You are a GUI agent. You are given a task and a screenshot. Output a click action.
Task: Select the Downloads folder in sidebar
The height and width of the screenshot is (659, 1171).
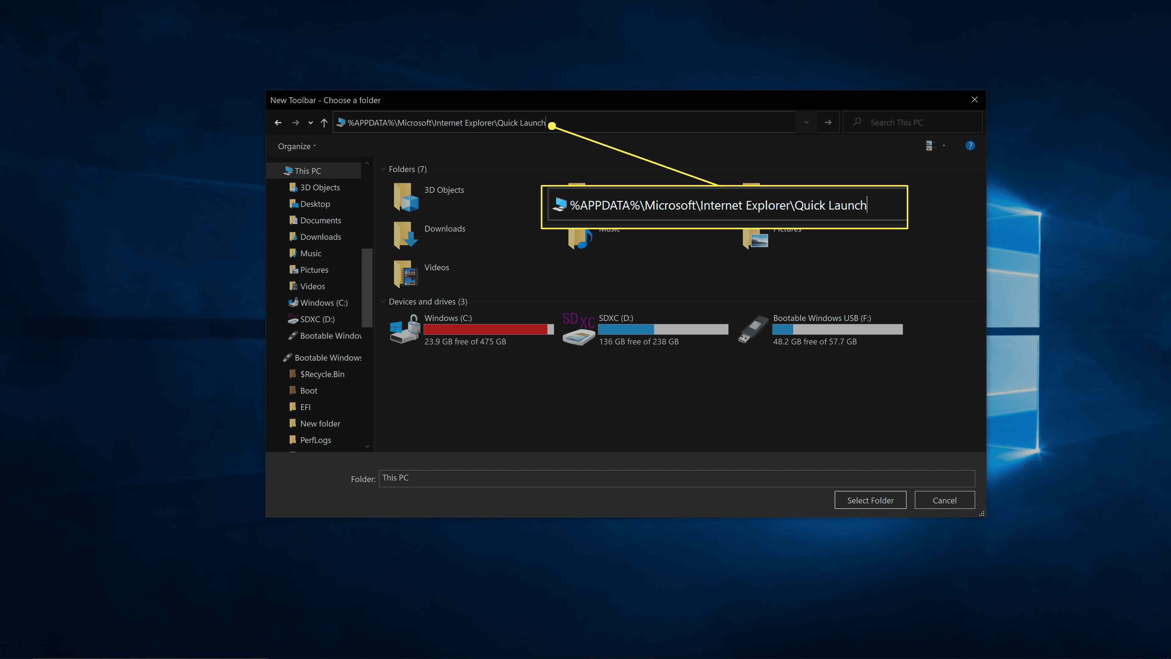[320, 236]
